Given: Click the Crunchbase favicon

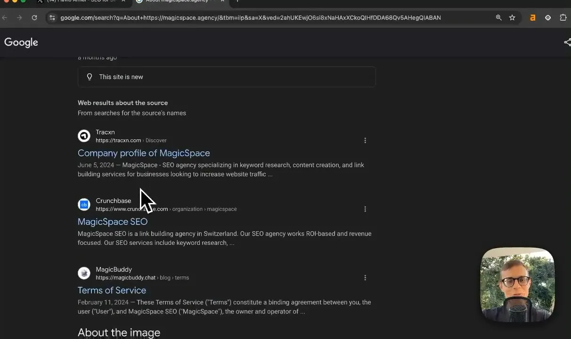Looking at the screenshot, I should tap(84, 205).
